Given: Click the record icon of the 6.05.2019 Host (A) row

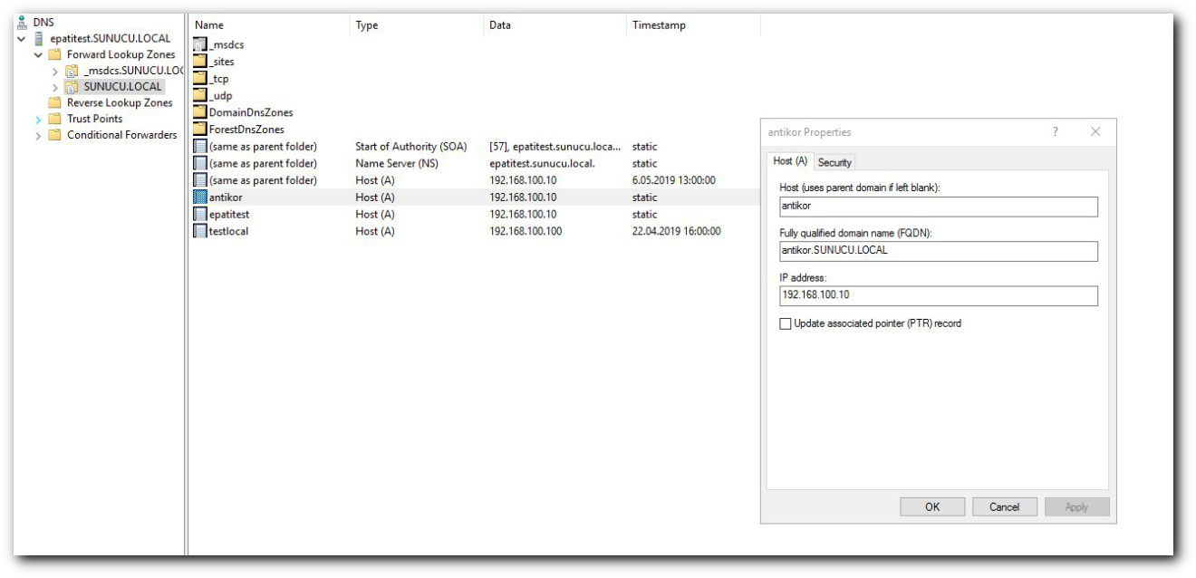Looking at the screenshot, I should point(200,180).
